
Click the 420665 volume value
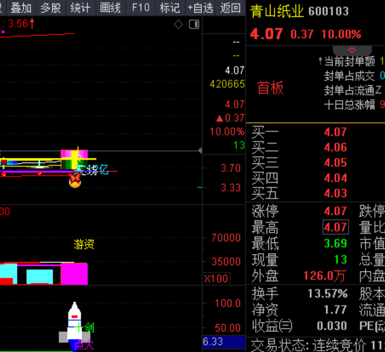coord(227,84)
